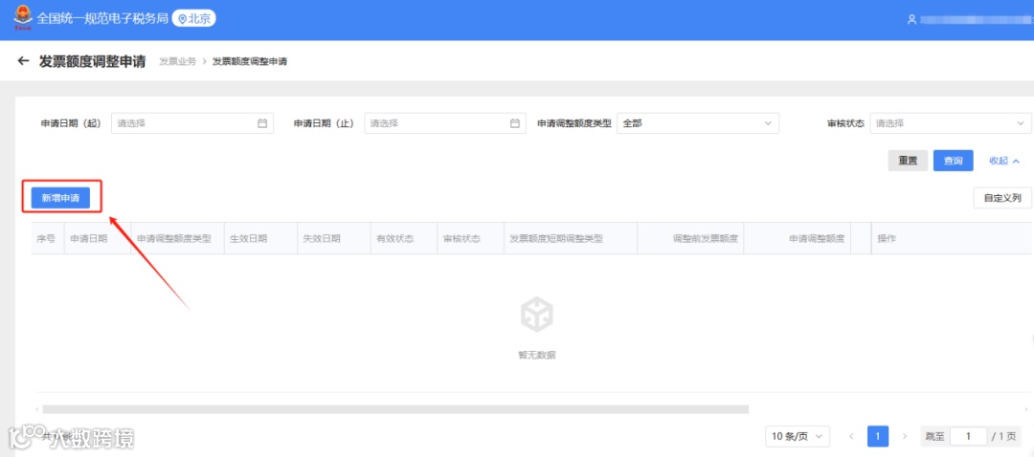Click the back arrow icon

24,61
